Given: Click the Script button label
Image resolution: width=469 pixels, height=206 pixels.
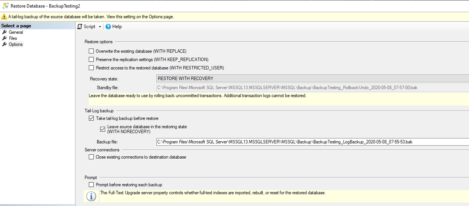Looking at the screenshot, I should [90, 27].
